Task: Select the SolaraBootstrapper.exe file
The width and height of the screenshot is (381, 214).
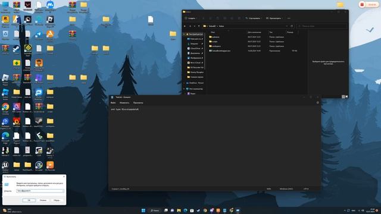Action: [x=220, y=51]
